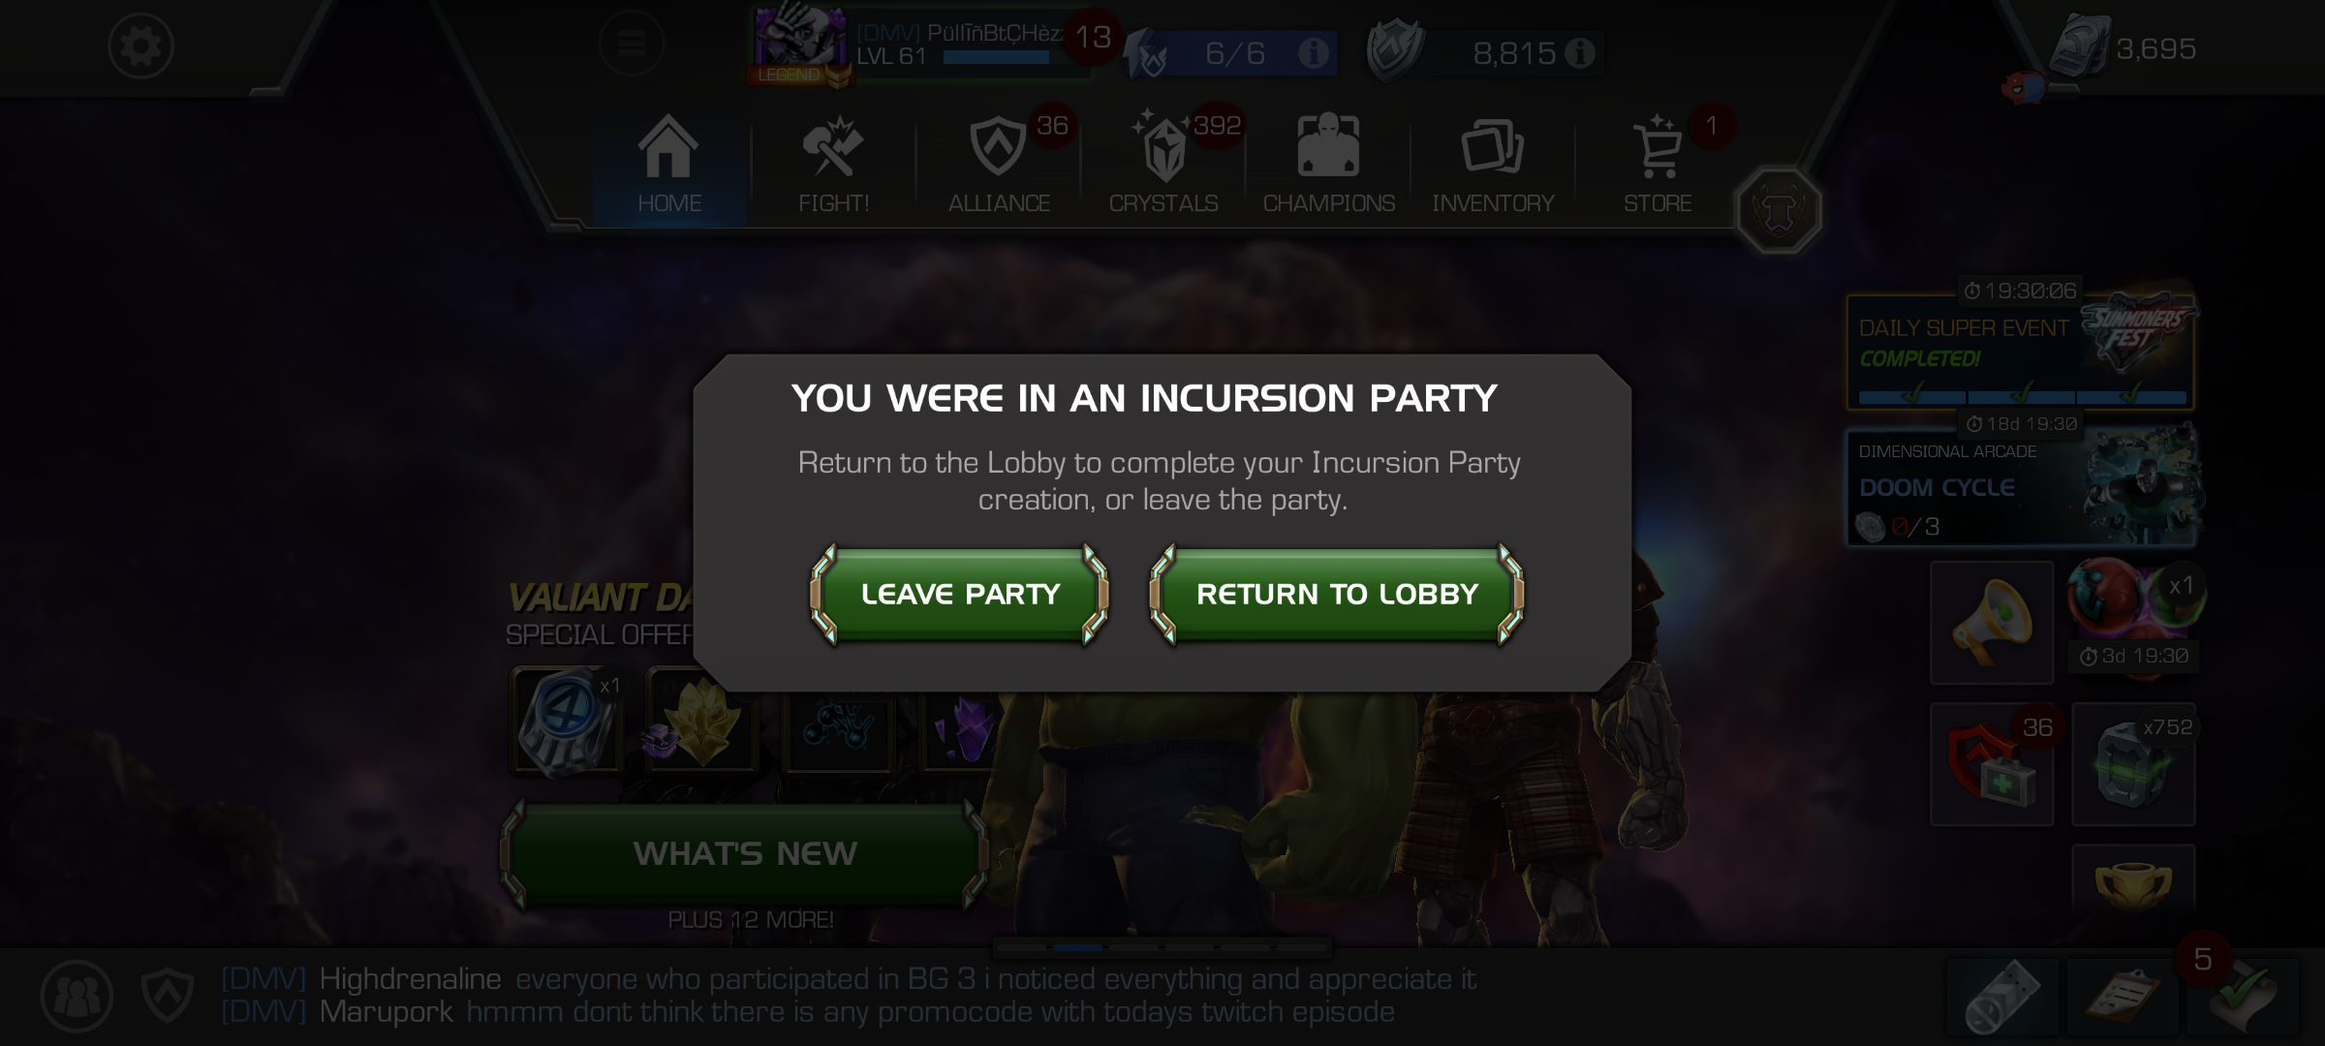Viewport: 2325px width, 1046px height.
Task: Open the Daily Super Event banner
Action: coord(2021,352)
